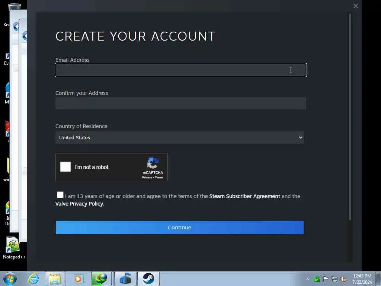Viewport: 381px width, 286px height.
Task: Click the Continue button
Action: tap(180, 228)
